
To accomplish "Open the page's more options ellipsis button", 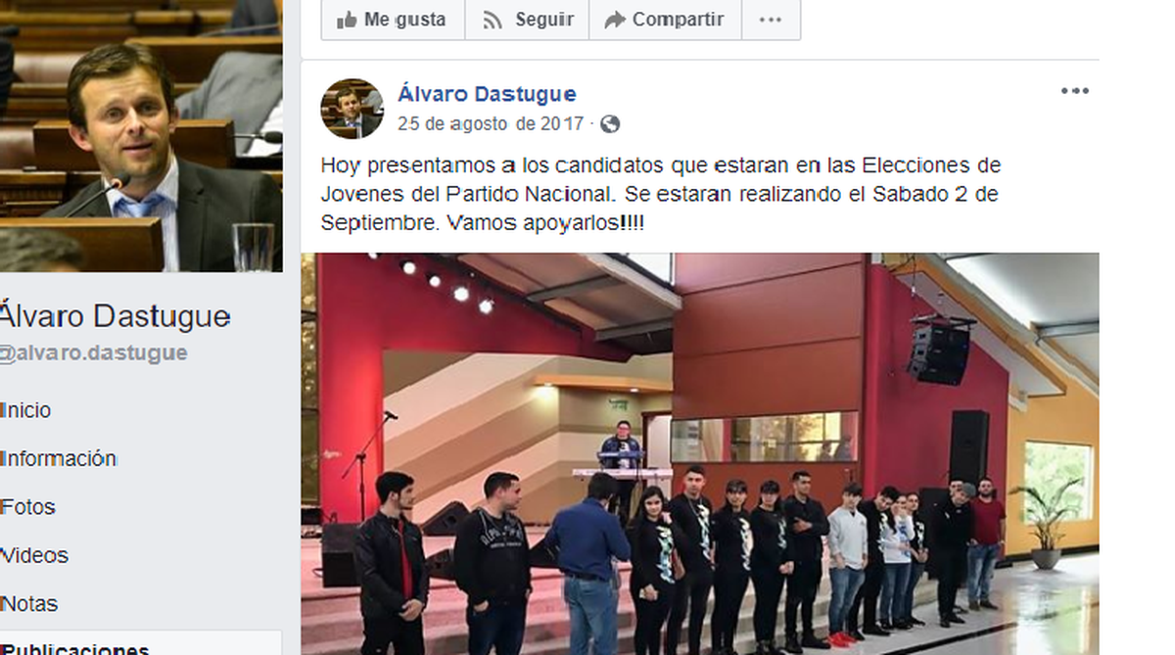I will 771,20.
